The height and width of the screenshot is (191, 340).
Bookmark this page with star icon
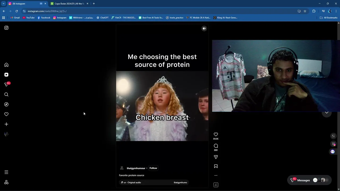pos(305,11)
